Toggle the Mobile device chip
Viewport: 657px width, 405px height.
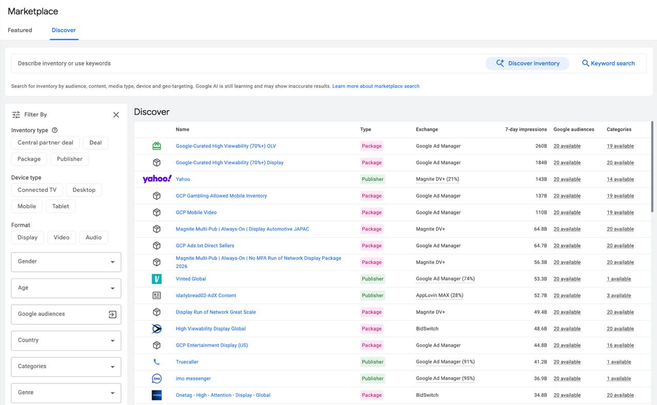(x=27, y=206)
